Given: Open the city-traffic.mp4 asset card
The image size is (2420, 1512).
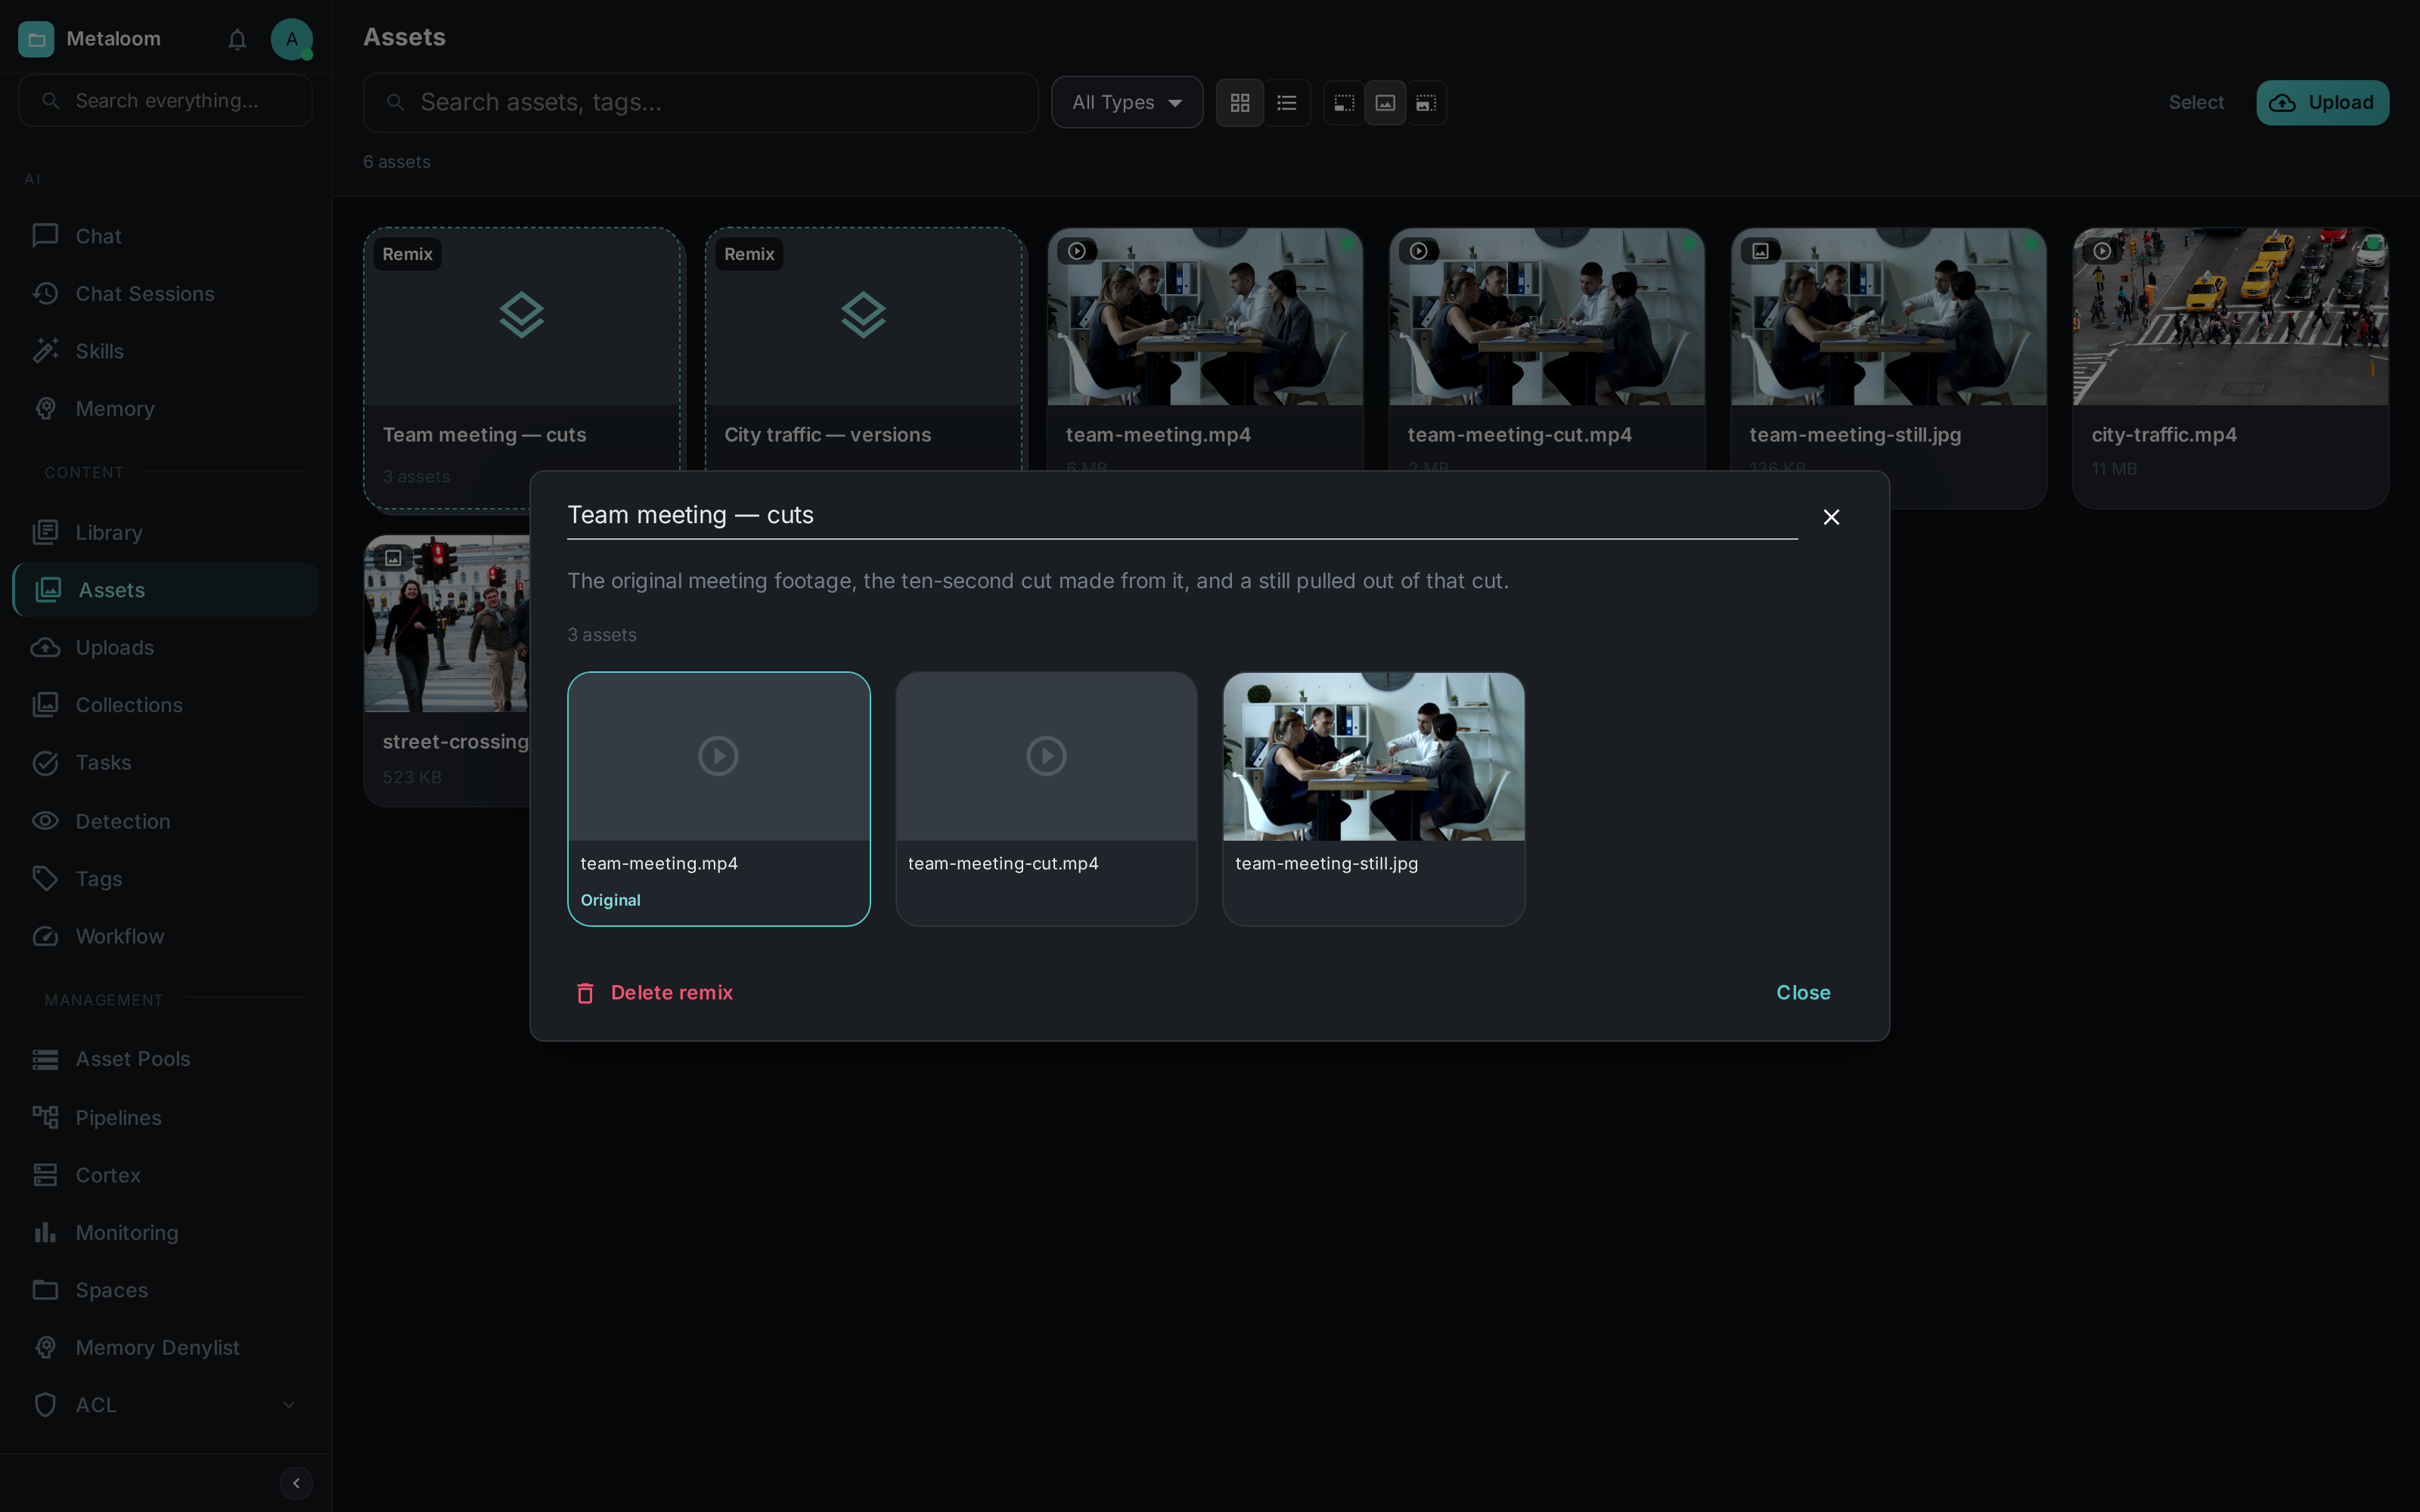Looking at the screenshot, I should point(2230,368).
